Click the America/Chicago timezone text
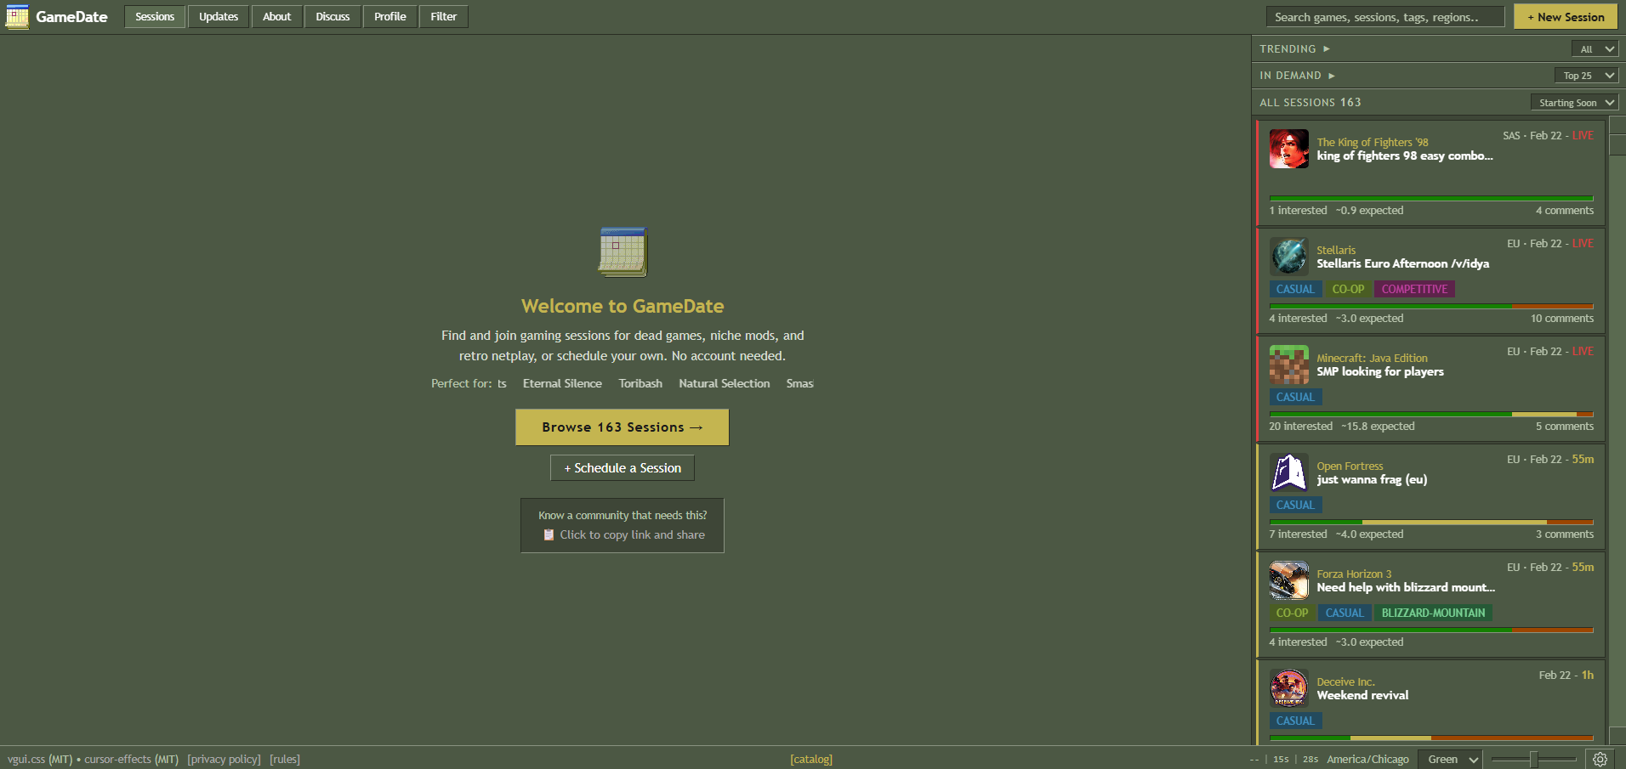The width and height of the screenshot is (1626, 769). 1367,760
